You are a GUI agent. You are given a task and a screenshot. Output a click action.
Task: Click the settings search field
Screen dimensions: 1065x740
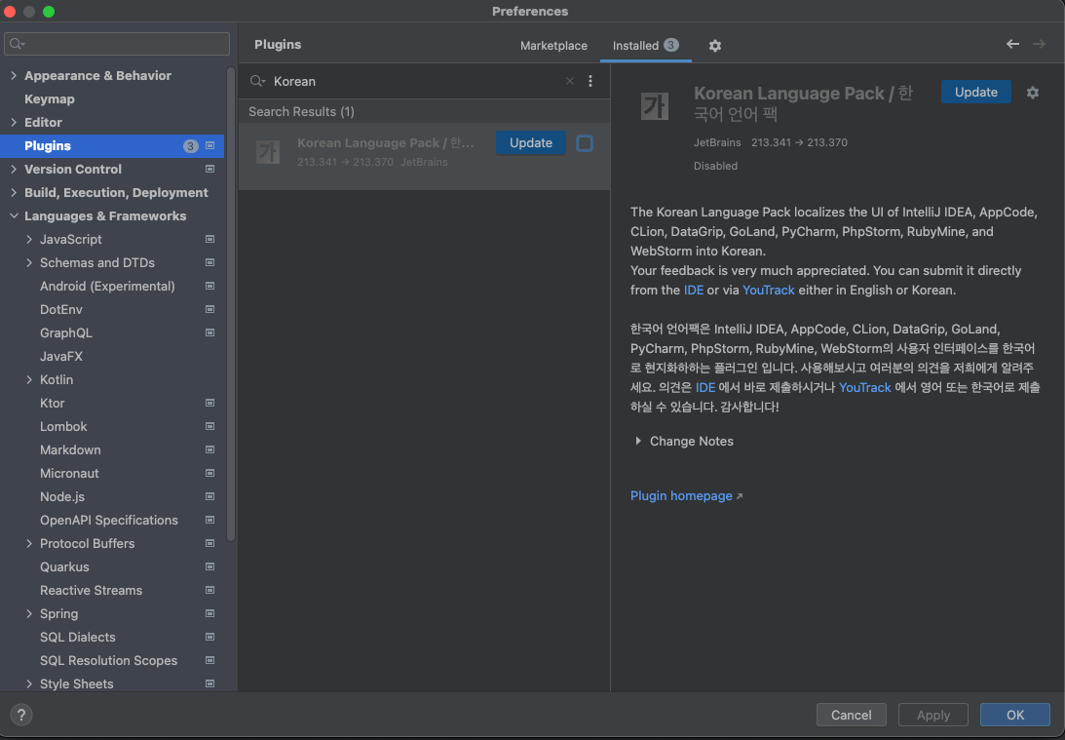pyautogui.click(x=117, y=44)
